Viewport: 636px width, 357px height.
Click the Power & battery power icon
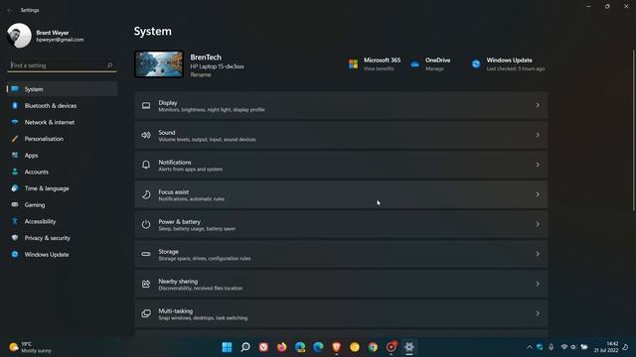coord(146,224)
